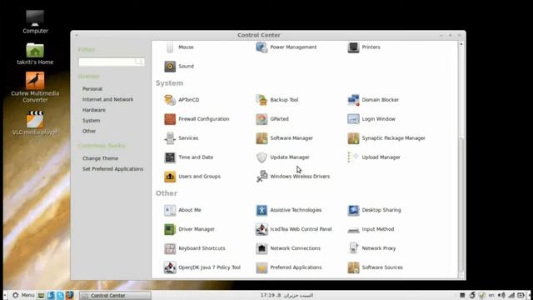The image size is (533, 300).
Task: Open the Login Window settings
Action: click(371, 119)
